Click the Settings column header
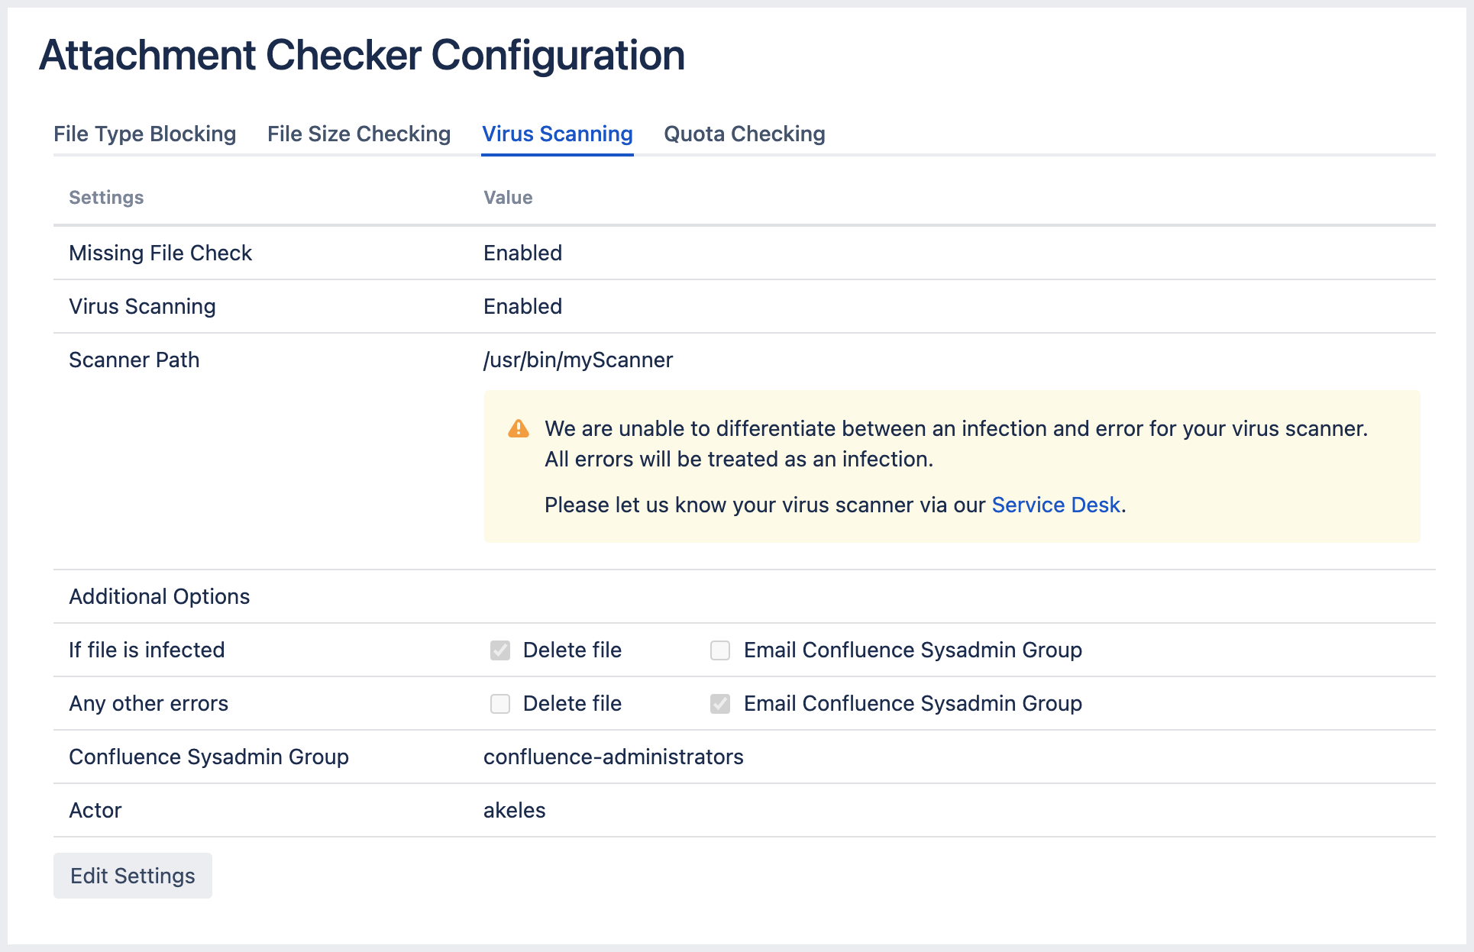 [x=106, y=198]
